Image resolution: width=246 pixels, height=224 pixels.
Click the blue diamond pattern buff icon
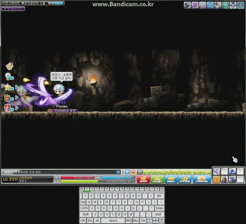pyautogui.click(x=210, y=5)
